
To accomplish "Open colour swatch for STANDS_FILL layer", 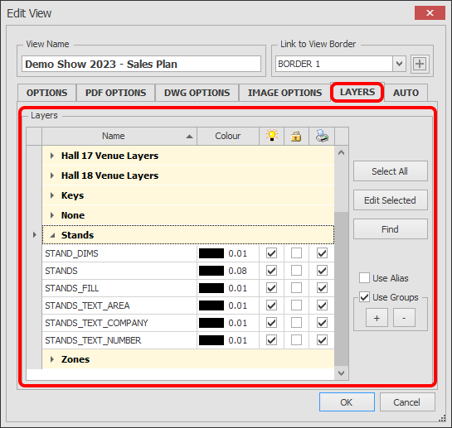I will coord(211,288).
